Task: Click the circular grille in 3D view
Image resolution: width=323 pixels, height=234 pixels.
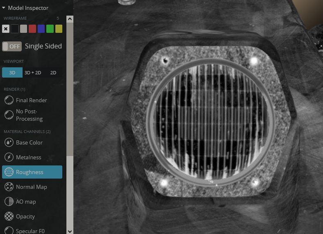Action: click(211, 122)
